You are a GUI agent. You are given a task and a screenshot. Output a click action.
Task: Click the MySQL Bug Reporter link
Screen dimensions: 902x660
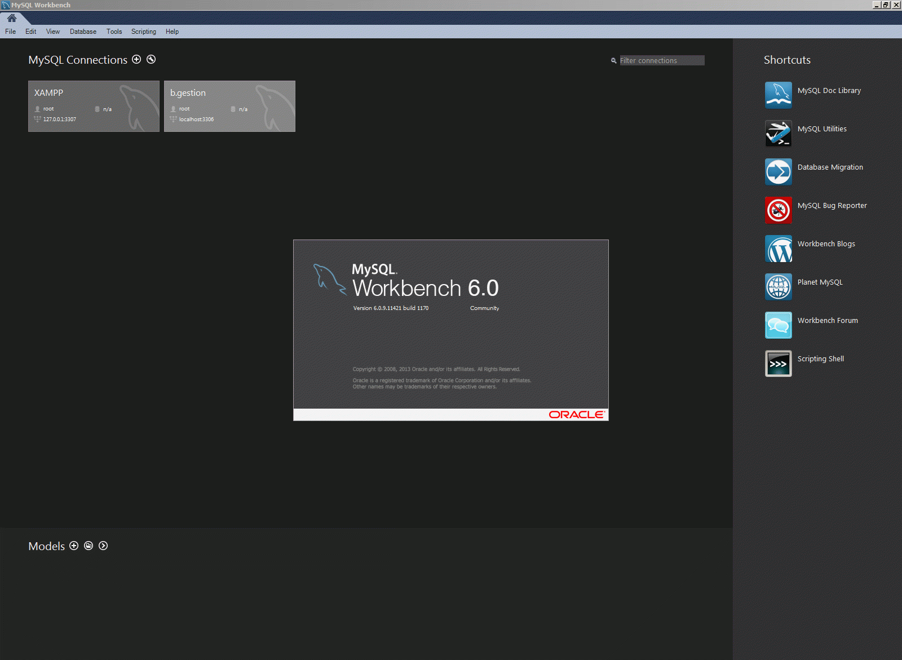tap(832, 206)
